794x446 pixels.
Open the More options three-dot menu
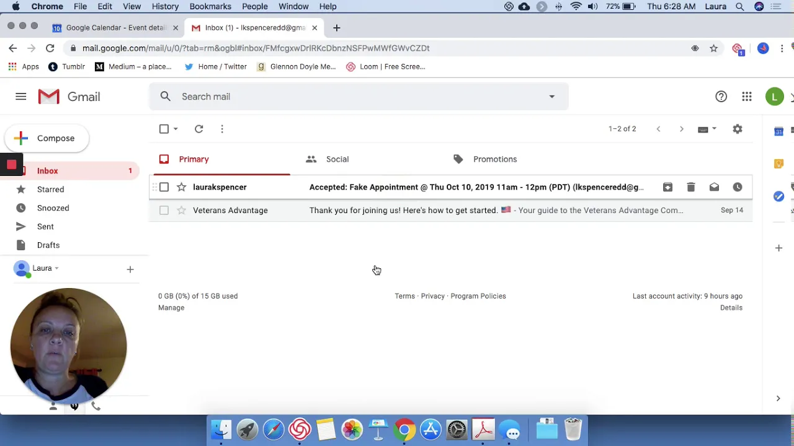click(x=222, y=129)
